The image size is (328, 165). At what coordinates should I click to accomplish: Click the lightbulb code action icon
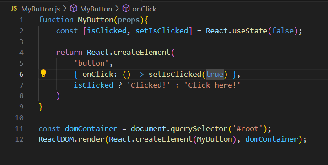(x=43, y=74)
